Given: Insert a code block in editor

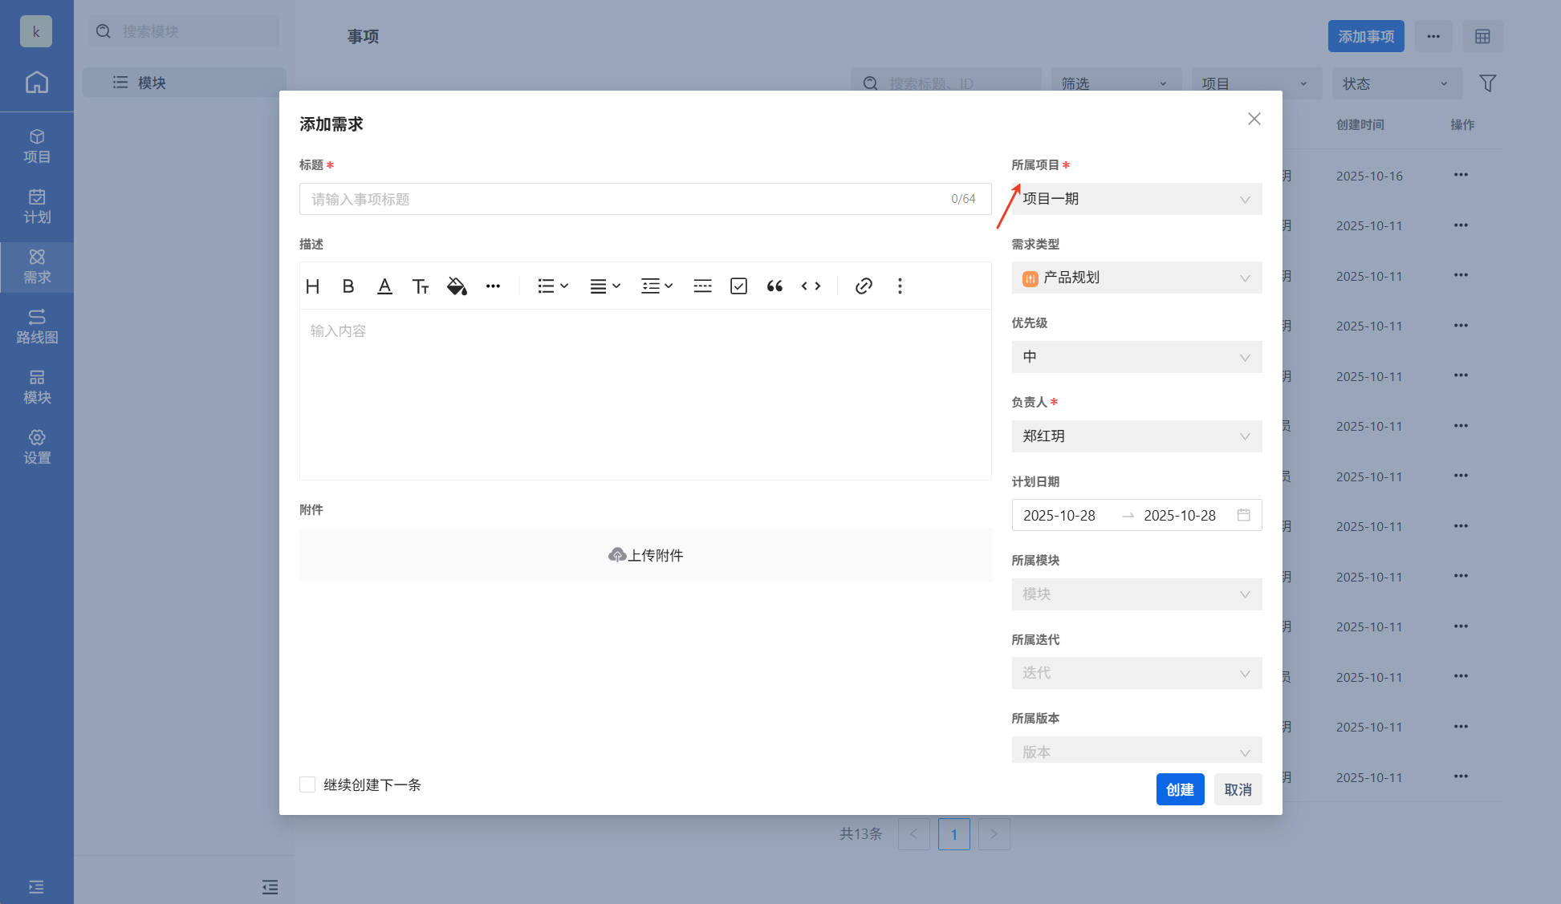Looking at the screenshot, I should [811, 286].
